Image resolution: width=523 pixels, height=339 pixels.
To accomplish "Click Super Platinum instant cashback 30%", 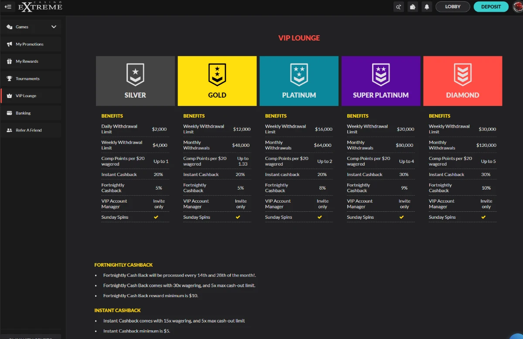I will coord(404,175).
